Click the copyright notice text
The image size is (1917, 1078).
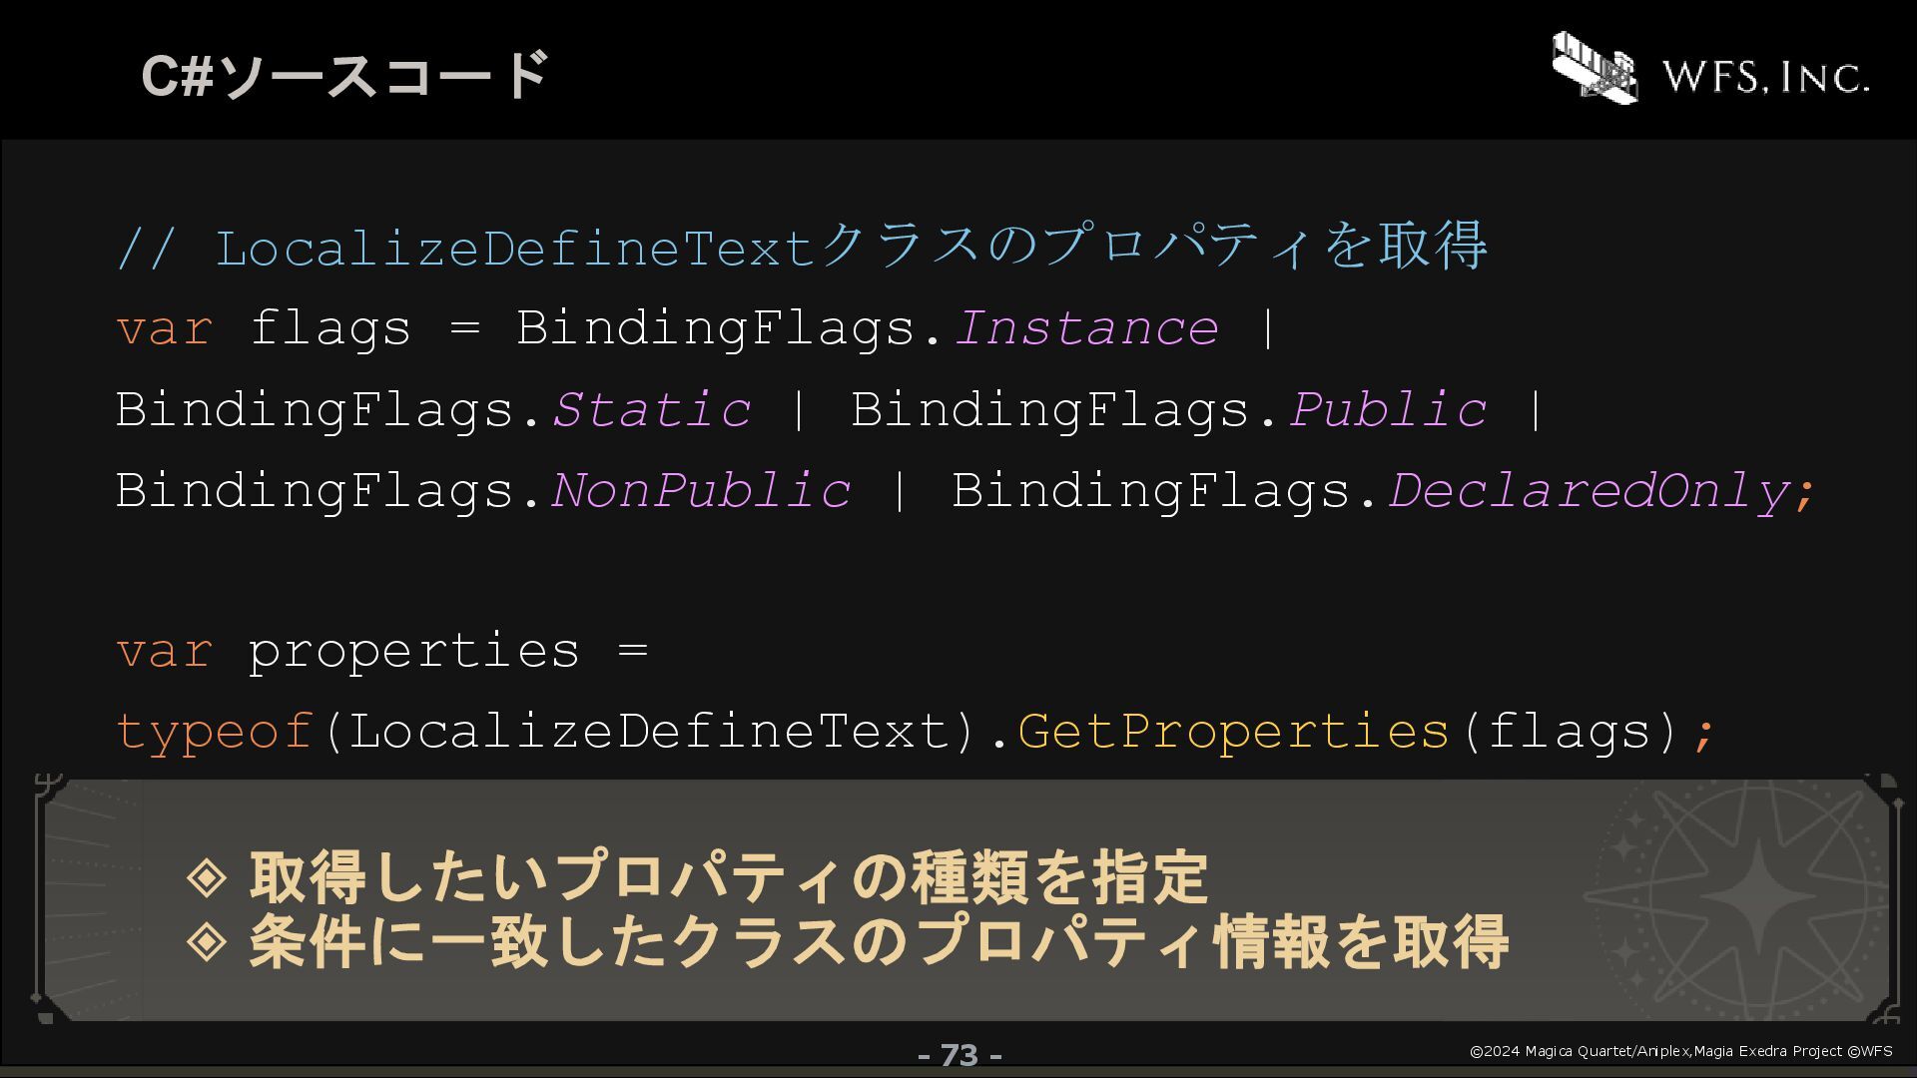click(x=1680, y=1051)
